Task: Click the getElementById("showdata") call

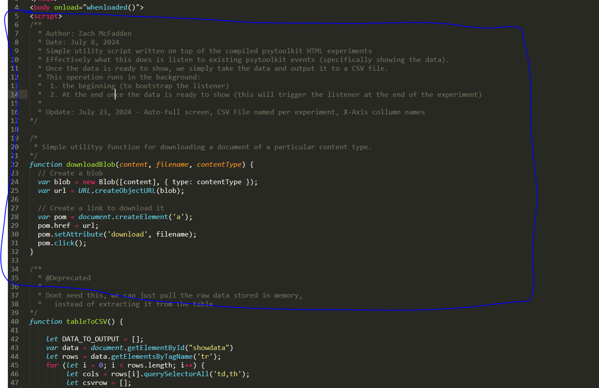Action: [x=180, y=348]
